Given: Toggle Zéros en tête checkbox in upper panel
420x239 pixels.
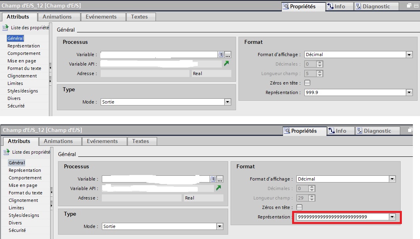Looking at the screenshot, I should (307, 83).
